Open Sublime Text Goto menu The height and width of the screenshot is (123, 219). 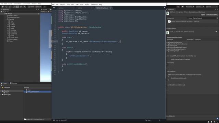(77, 4)
